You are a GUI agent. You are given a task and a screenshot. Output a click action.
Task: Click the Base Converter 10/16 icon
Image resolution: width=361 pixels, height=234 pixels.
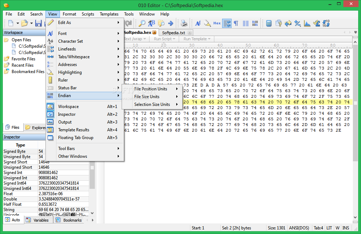pos(326,23)
